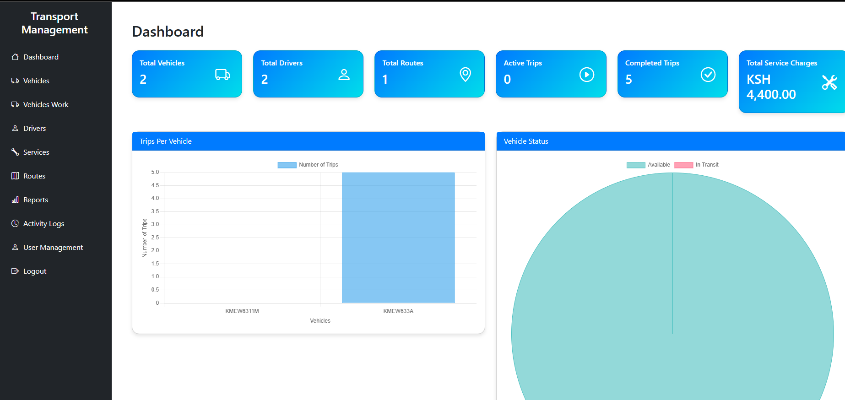The image size is (845, 400).
Task: Click the Completed Trips value 5
Action: click(629, 80)
